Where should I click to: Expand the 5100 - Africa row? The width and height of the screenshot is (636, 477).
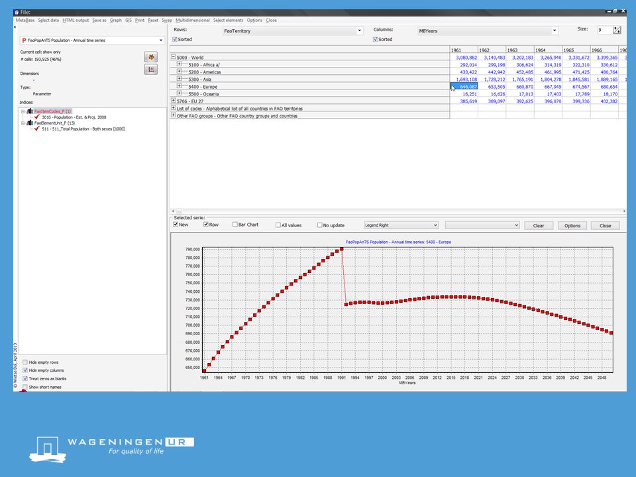tap(180, 64)
